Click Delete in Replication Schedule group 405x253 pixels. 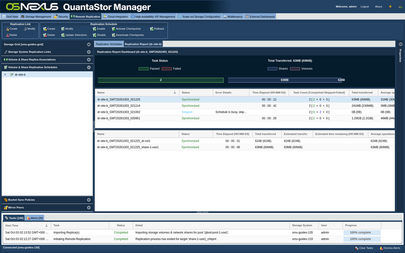[x=49, y=35]
